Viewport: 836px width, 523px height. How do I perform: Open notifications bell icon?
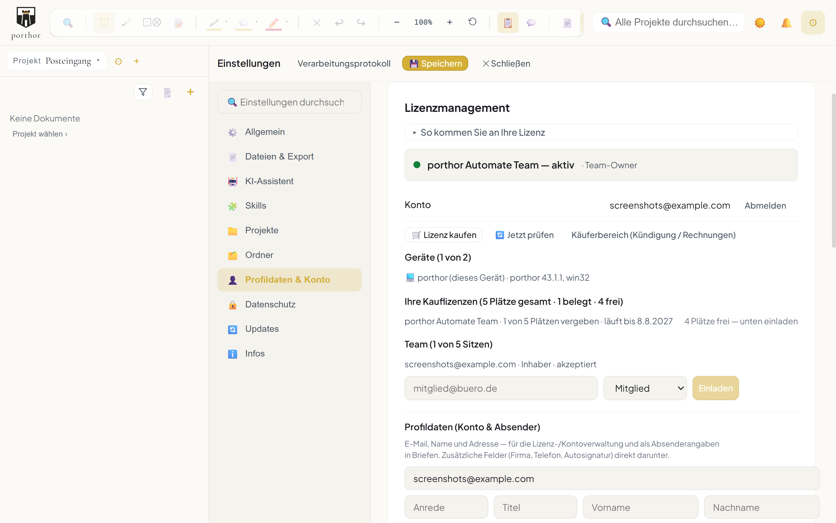(x=786, y=22)
